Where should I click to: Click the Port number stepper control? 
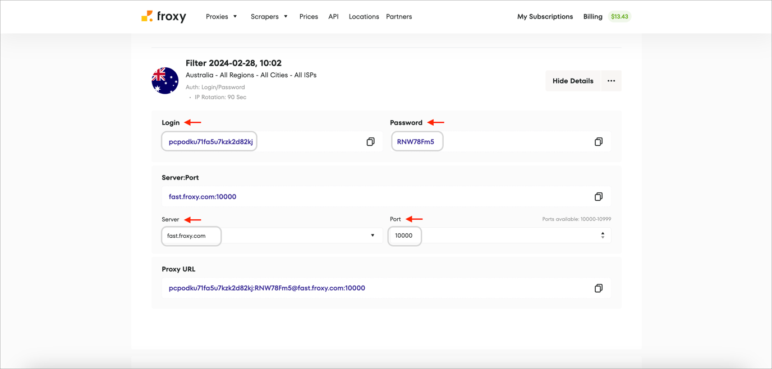[603, 236]
